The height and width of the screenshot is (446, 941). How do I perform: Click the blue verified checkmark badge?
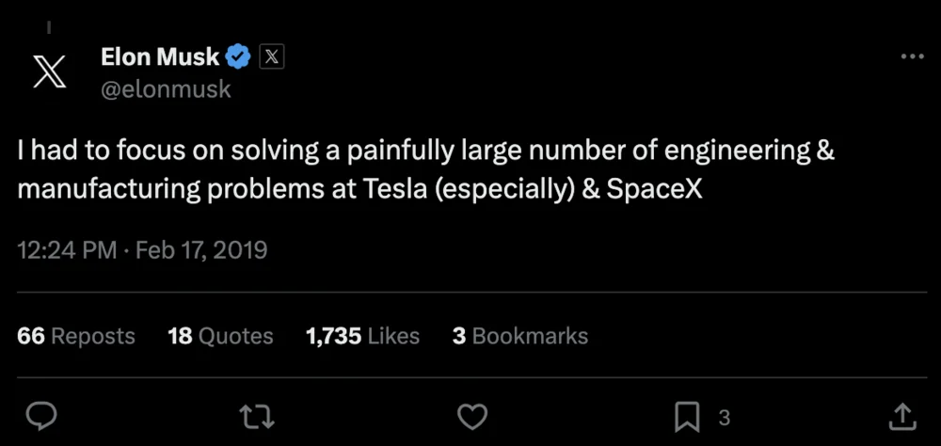(x=238, y=57)
